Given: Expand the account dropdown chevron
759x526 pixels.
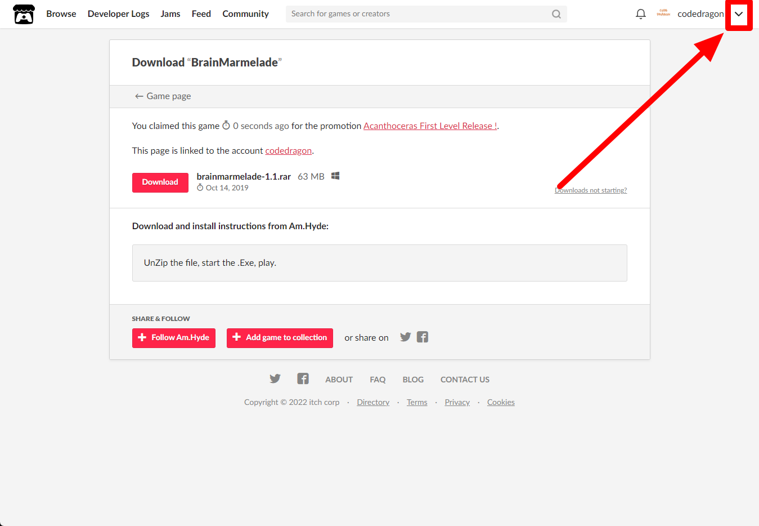Looking at the screenshot, I should pos(739,14).
